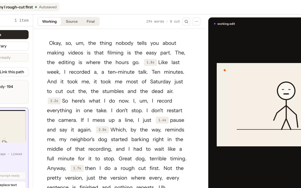Click the sidebar card showing 'dy · 194'
The width and height of the screenshot is (301, 188).
click(14, 92)
